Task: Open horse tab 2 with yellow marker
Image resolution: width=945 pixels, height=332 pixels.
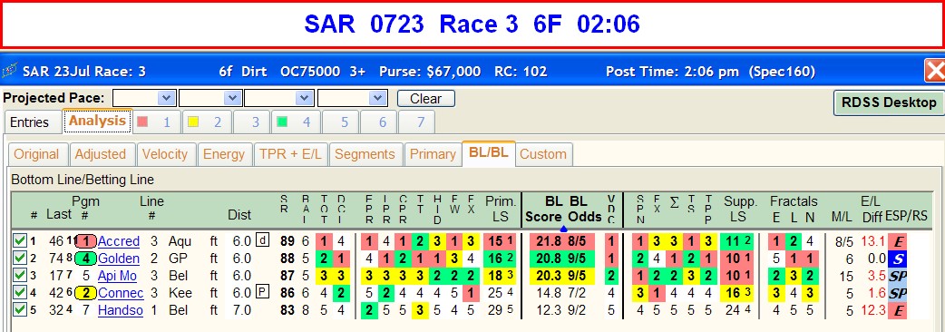Action: click(207, 122)
